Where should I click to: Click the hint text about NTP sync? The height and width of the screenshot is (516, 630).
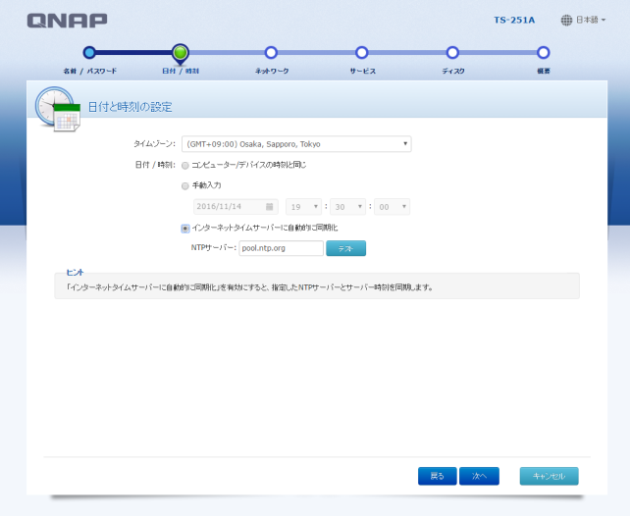[x=249, y=287]
